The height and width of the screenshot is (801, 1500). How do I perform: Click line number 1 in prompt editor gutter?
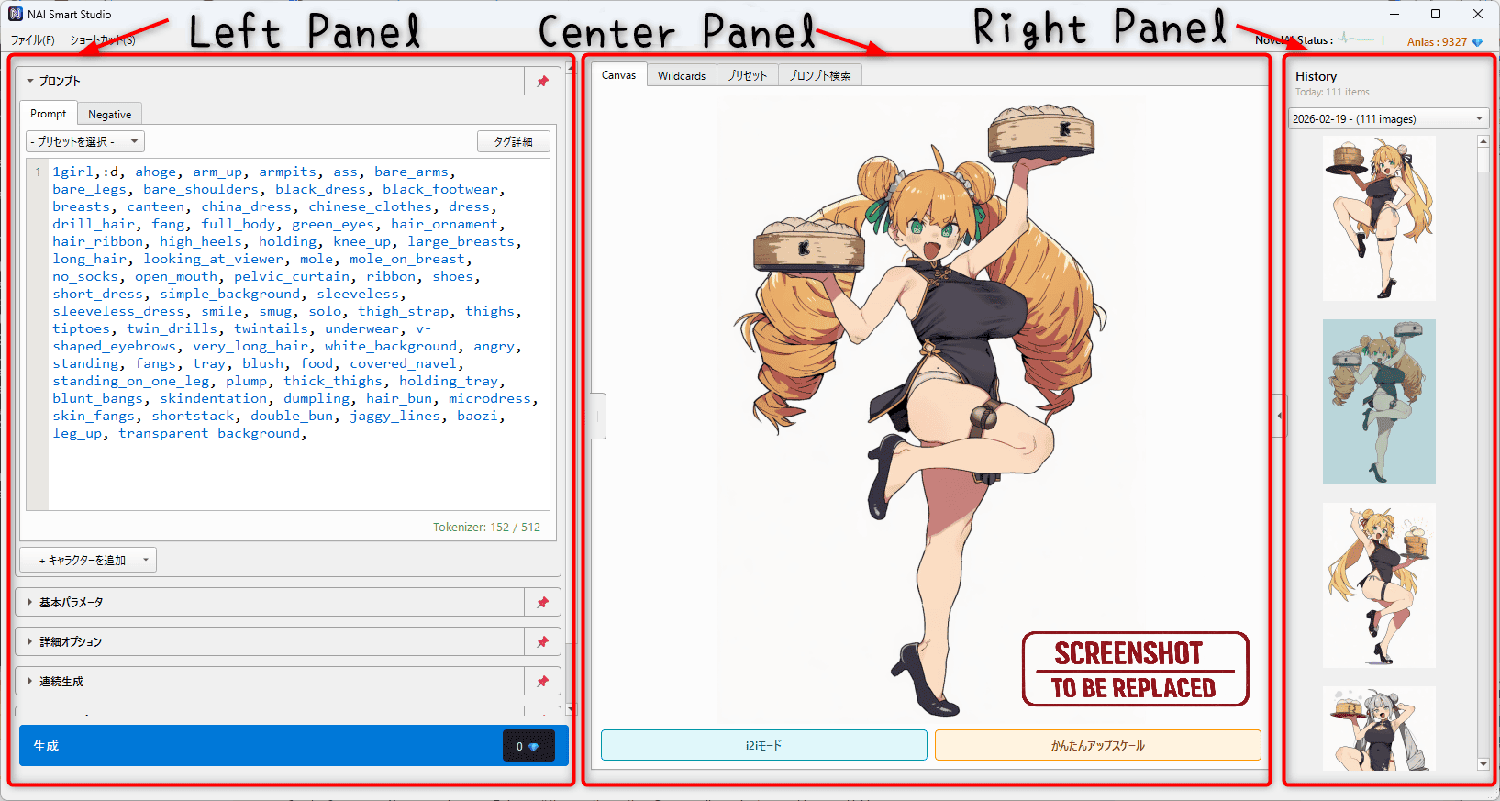38,172
